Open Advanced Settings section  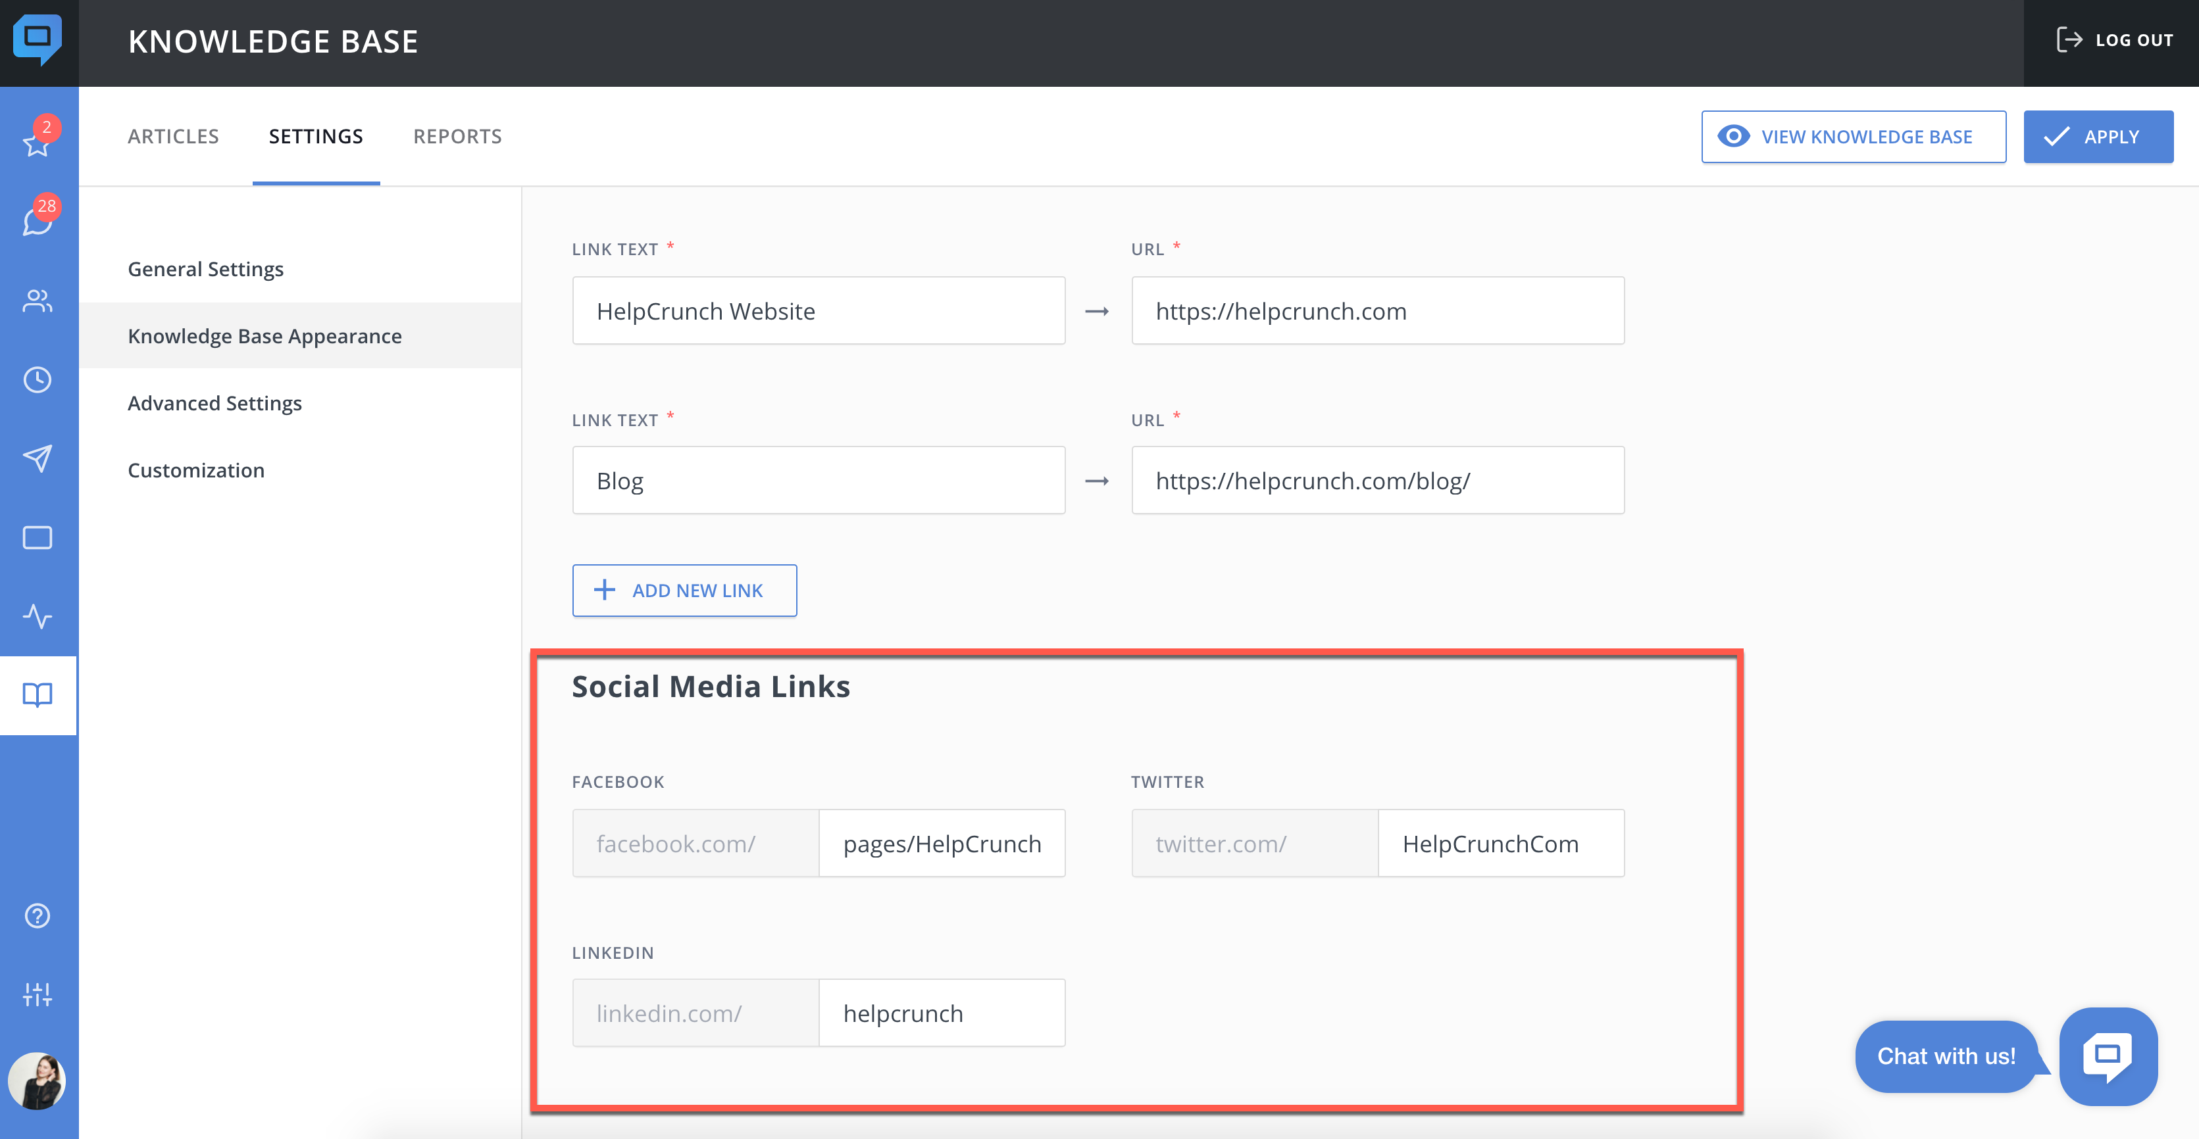click(x=215, y=402)
